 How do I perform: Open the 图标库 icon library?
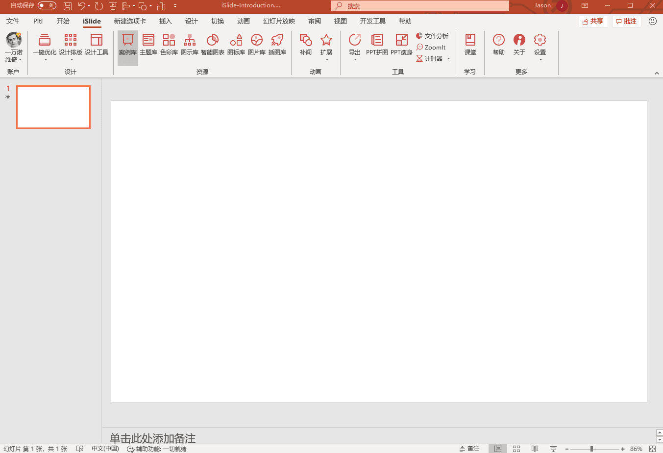236,45
